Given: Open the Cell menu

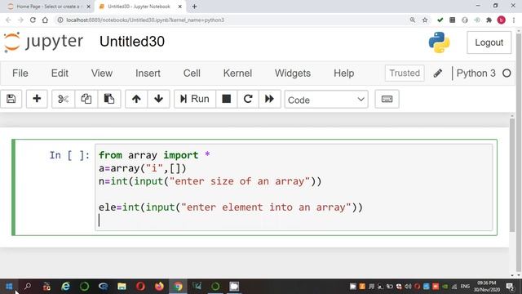Looking at the screenshot, I should click(x=192, y=73).
